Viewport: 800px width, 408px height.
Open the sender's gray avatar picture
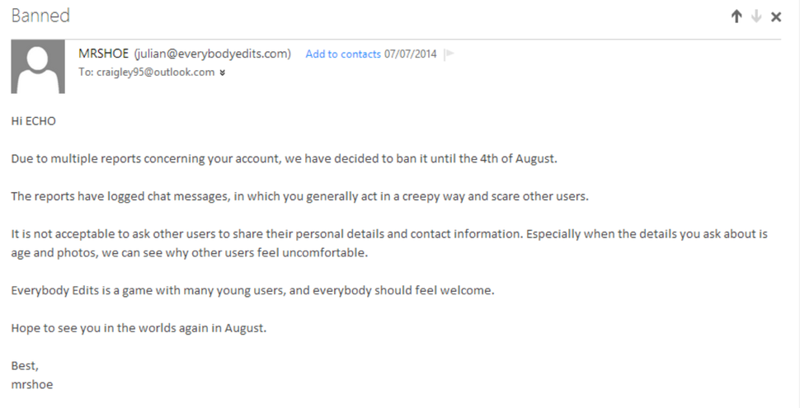[38, 66]
